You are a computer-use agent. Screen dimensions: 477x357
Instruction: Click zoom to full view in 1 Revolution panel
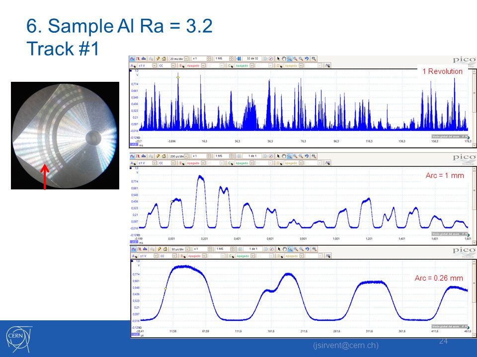coord(314,59)
